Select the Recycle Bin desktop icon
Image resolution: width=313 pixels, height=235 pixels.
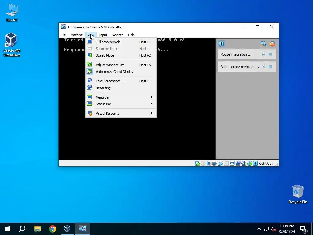click(x=298, y=194)
